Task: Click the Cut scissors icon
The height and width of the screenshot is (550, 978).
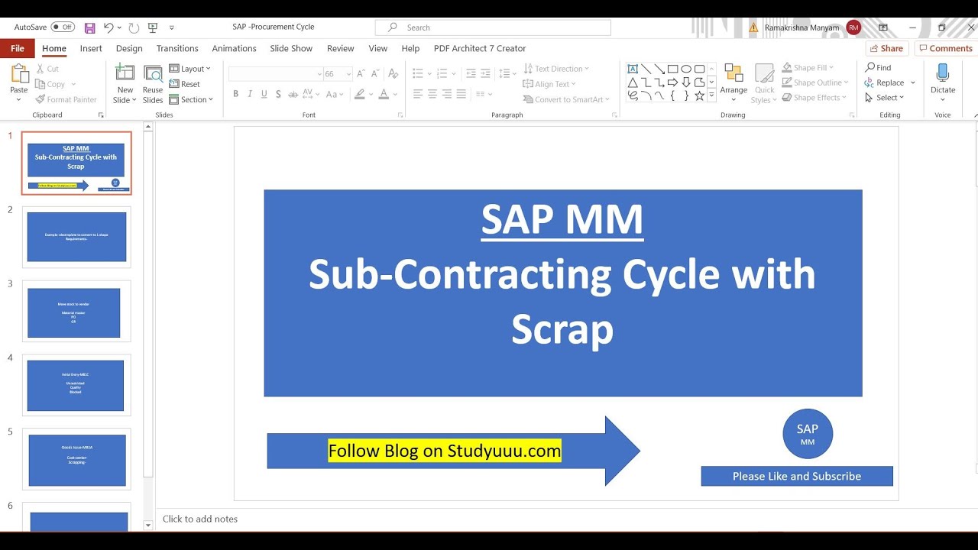Action: pyautogui.click(x=40, y=69)
